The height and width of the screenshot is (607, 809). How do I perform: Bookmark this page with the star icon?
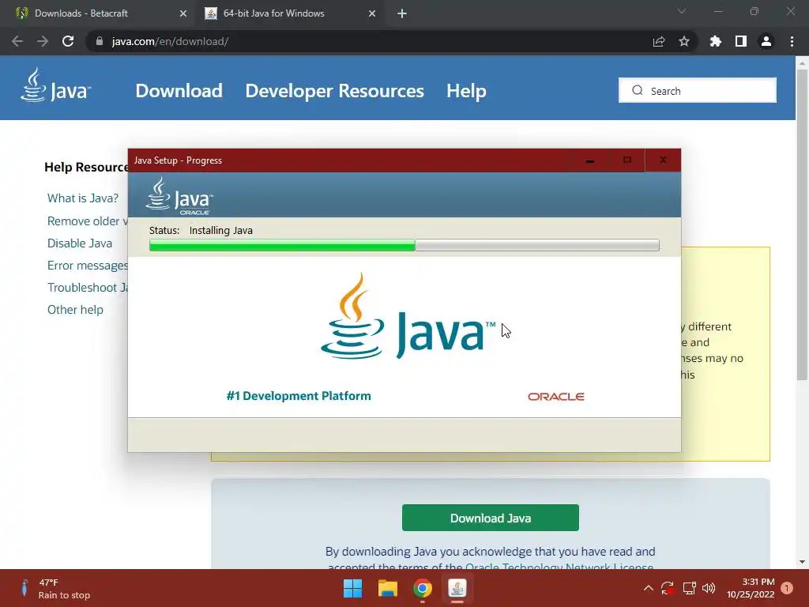(683, 41)
